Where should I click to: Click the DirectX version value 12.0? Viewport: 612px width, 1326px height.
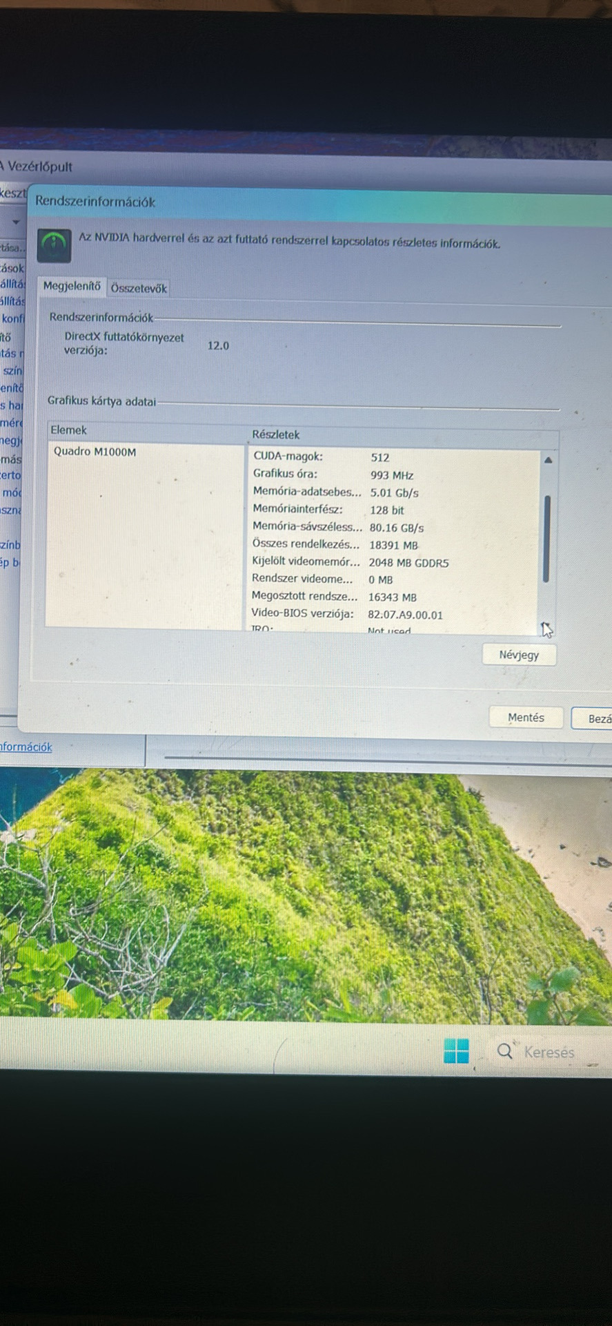coord(218,345)
